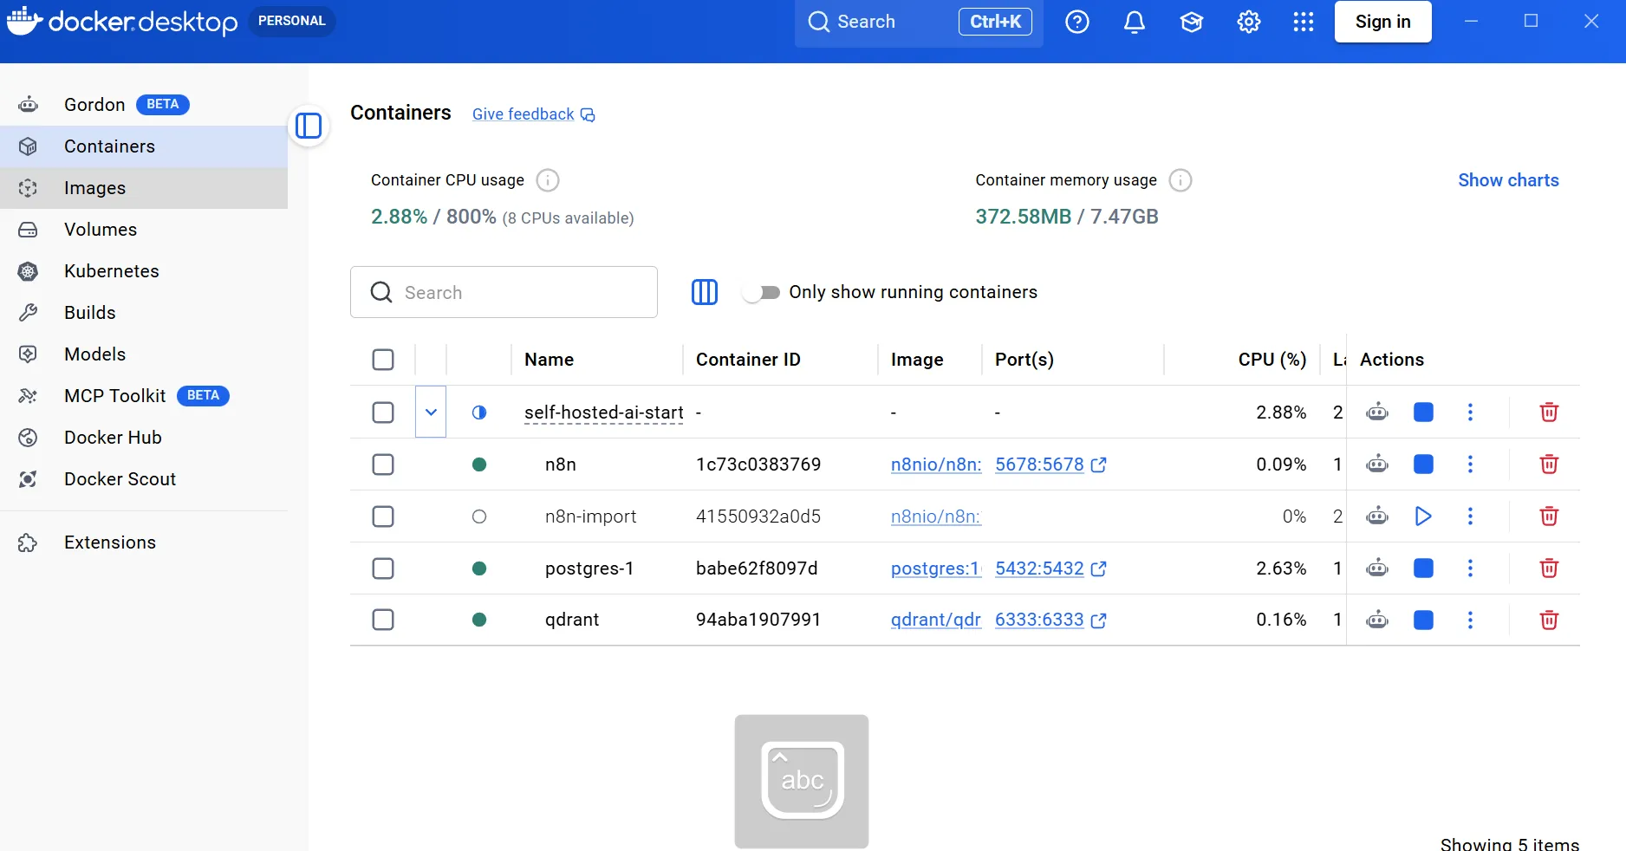
Task: Click the Sign in button
Action: click(1382, 22)
